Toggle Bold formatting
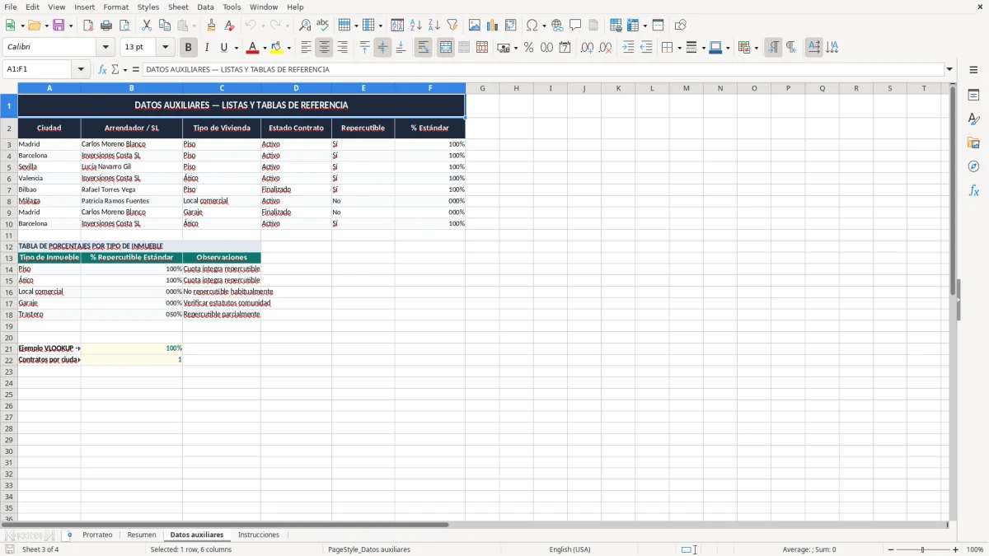This screenshot has width=989, height=556. [x=189, y=48]
